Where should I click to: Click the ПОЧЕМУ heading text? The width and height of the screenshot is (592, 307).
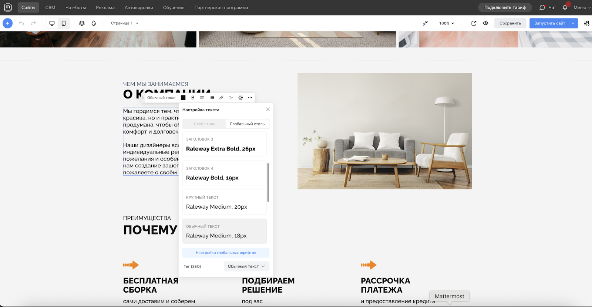click(150, 230)
